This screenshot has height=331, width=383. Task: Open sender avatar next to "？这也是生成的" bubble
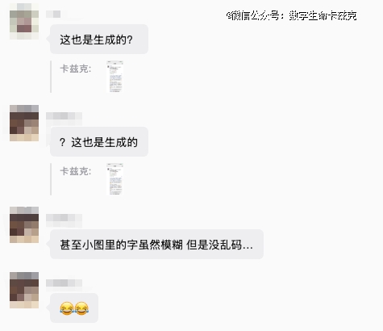click(24, 123)
